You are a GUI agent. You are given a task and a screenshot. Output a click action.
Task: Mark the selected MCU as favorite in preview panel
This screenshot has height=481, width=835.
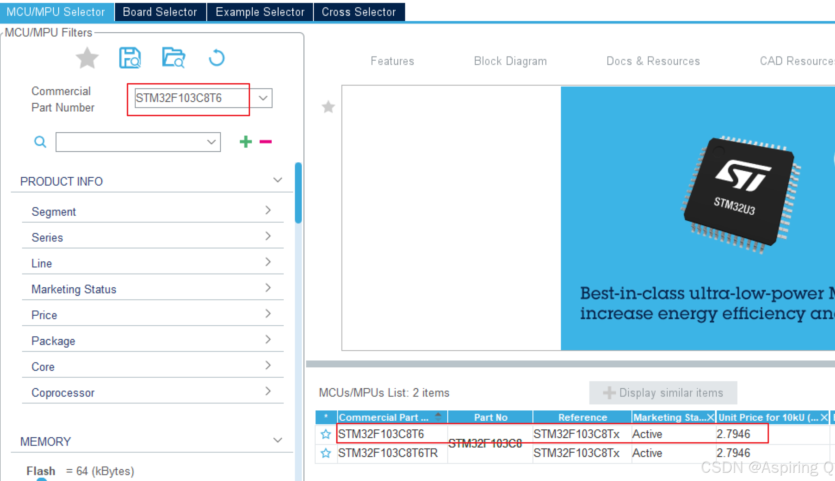[x=328, y=107]
